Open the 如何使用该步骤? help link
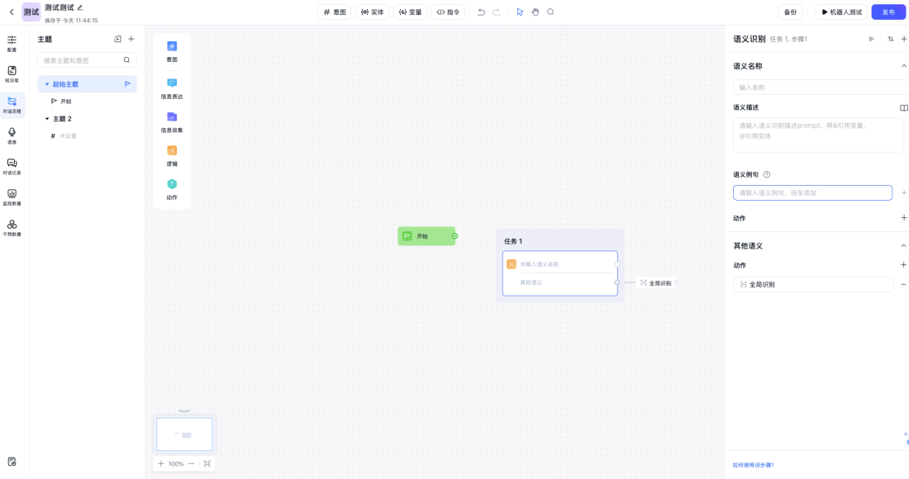This screenshot has height=479, width=909. [x=753, y=465]
